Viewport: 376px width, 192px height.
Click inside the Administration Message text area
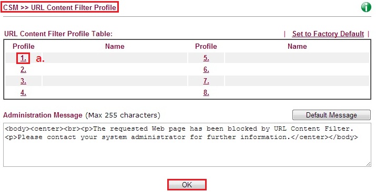point(187,145)
